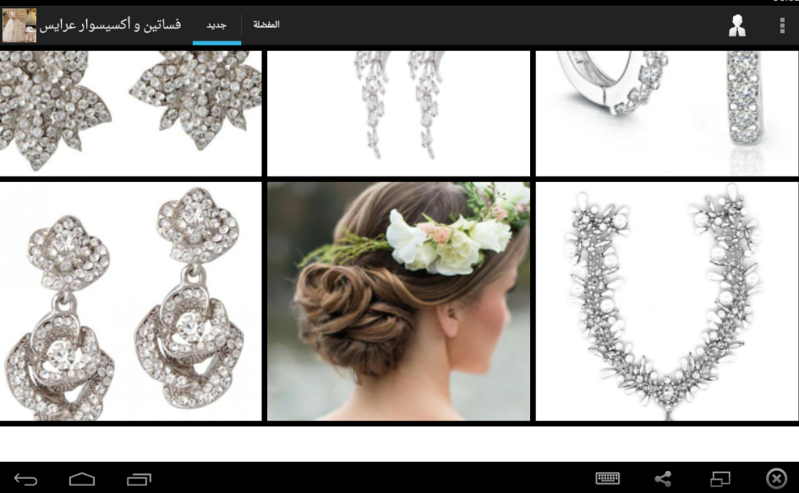Click the window resize icon in bottom bar

point(720,479)
